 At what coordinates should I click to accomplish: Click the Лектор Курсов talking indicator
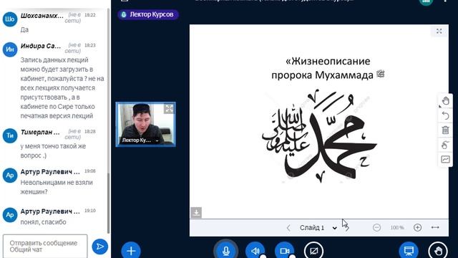tap(148, 14)
